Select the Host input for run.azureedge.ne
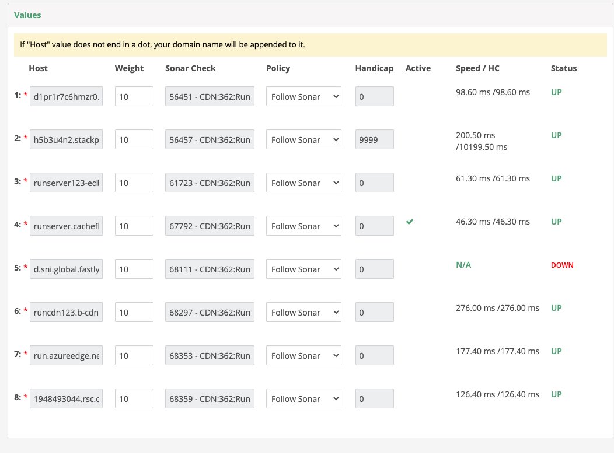 (x=66, y=355)
